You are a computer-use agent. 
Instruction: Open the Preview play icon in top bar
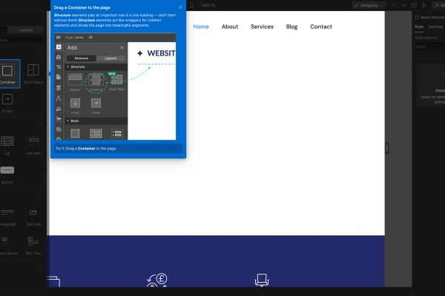pyautogui.click(x=424, y=5)
